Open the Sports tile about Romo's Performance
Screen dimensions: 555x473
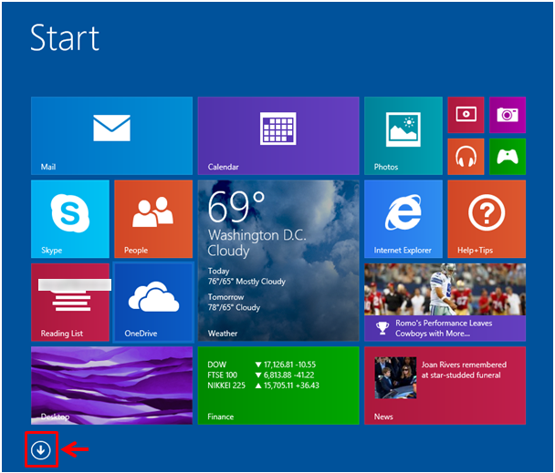point(445,303)
